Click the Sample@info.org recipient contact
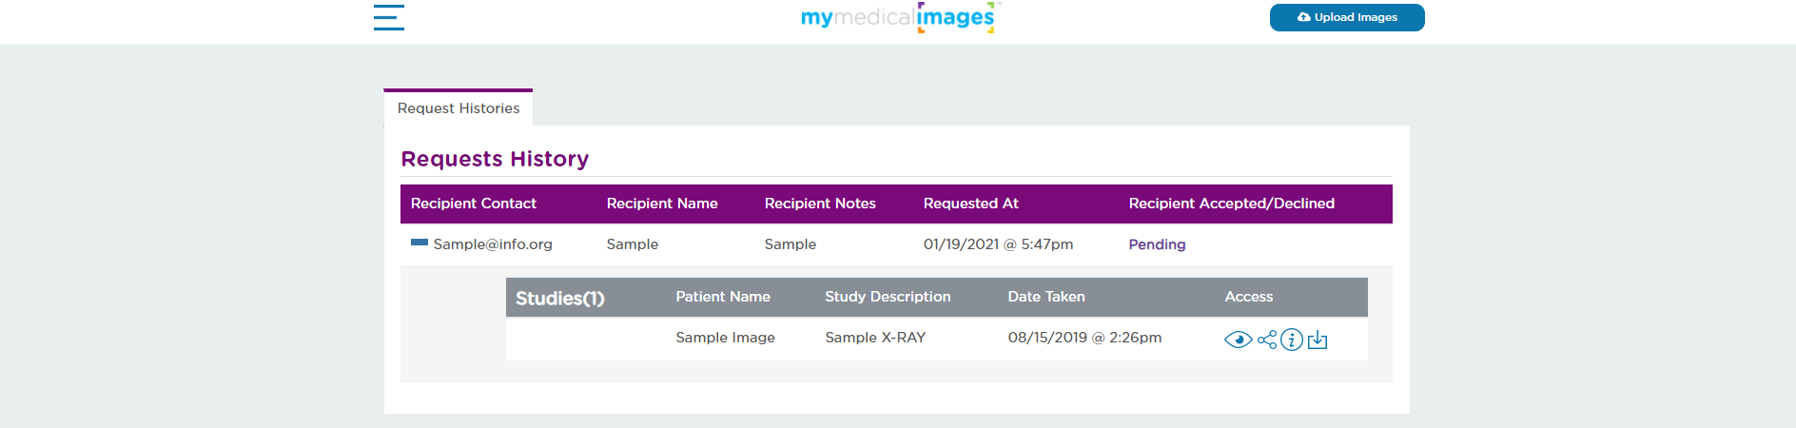 pyautogui.click(x=493, y=244)
